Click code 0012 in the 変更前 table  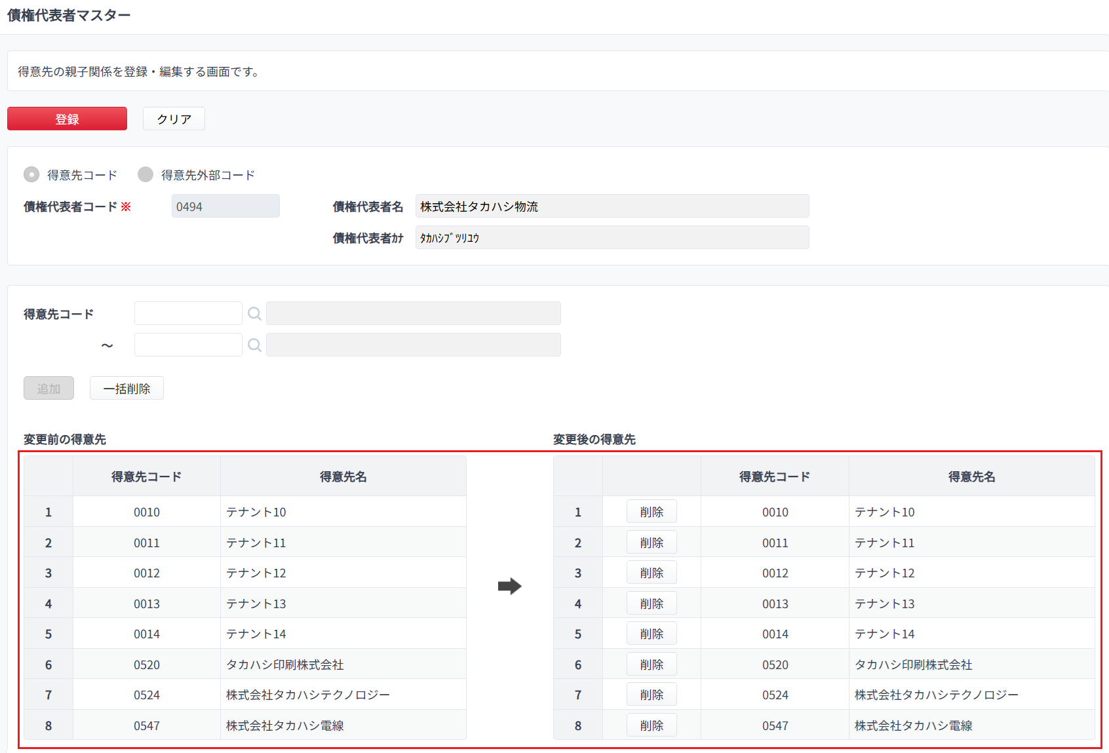pyautogui.click(x=147, y=573)
